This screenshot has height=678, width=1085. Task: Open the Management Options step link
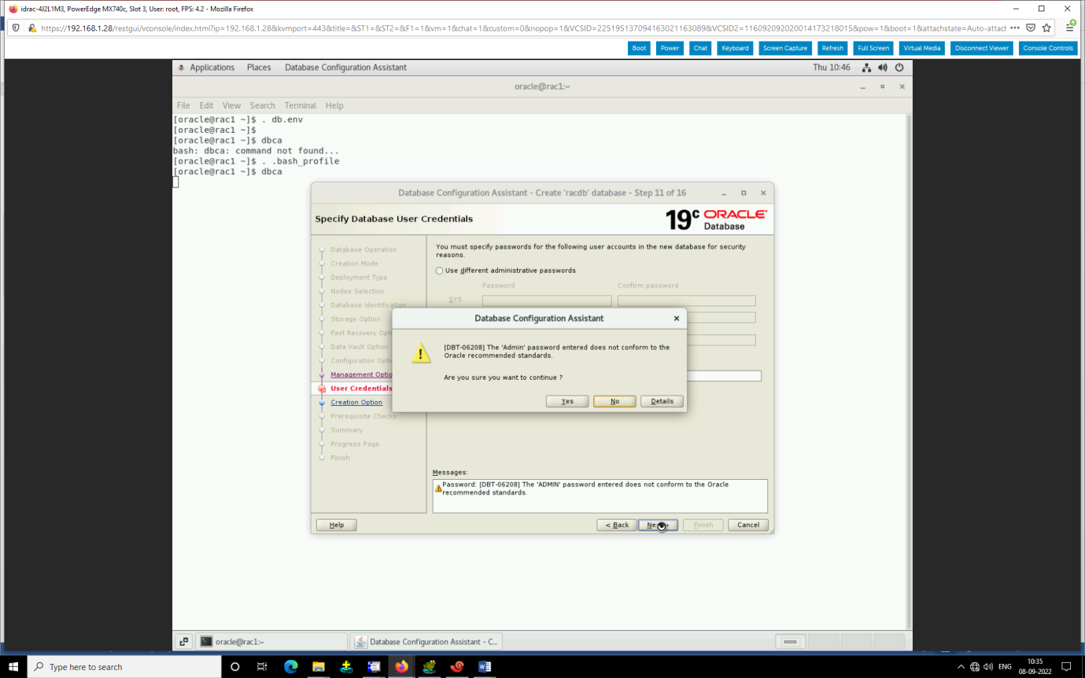[361, 374]
